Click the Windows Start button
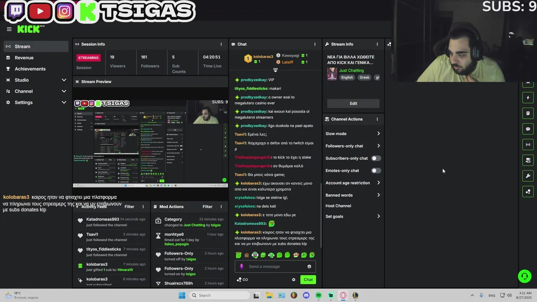 point(182,295)
